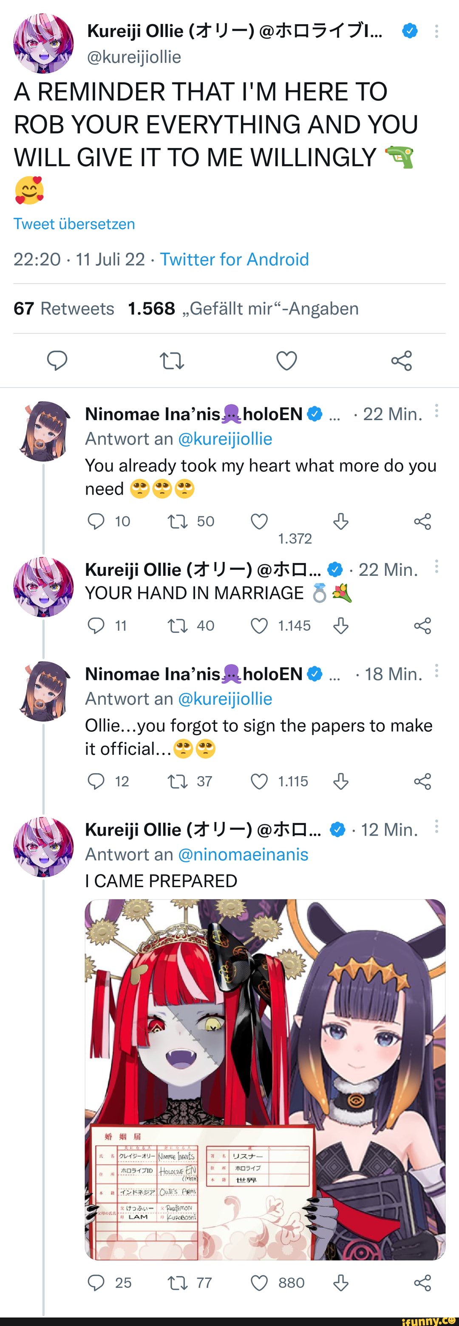Click the download arrow under Ina's first reply
This screenshot has width=459, height=1326.
(x=340, y=521)
